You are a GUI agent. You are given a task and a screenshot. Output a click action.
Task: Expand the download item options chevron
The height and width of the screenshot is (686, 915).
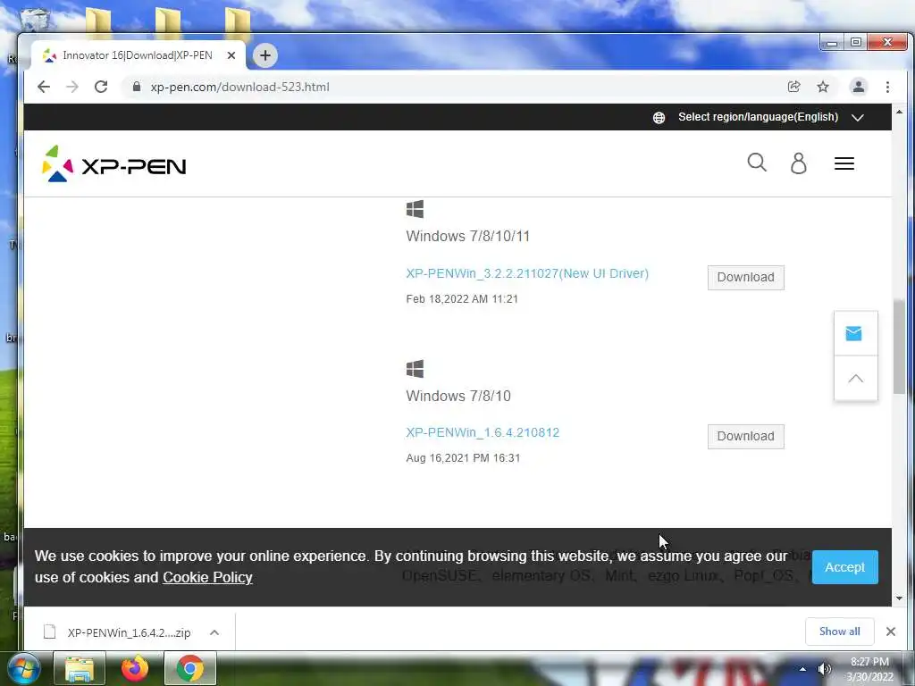pyautogui.click(x=214, y=632)
